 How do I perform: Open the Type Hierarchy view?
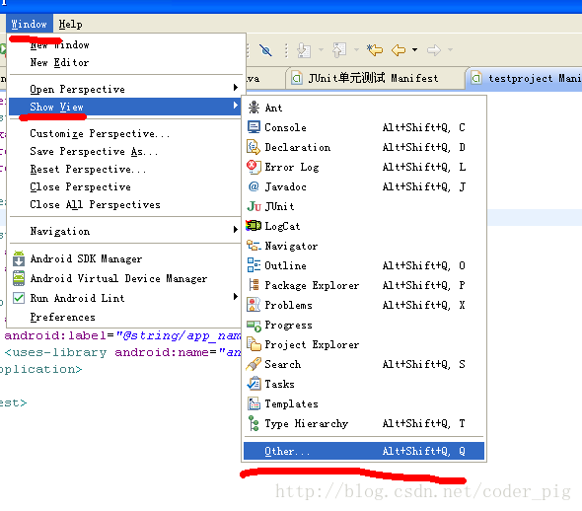[x=364, y=423]
